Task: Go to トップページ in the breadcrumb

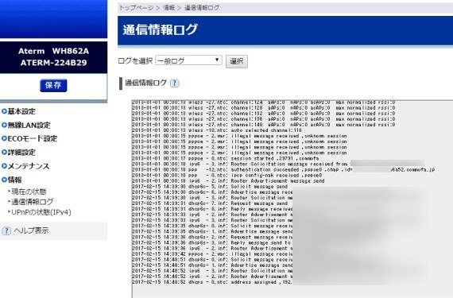Action: click(137, 8)
